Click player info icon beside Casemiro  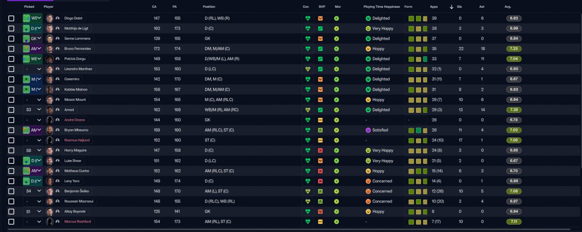pyautogui.click(x=58, y=79)
